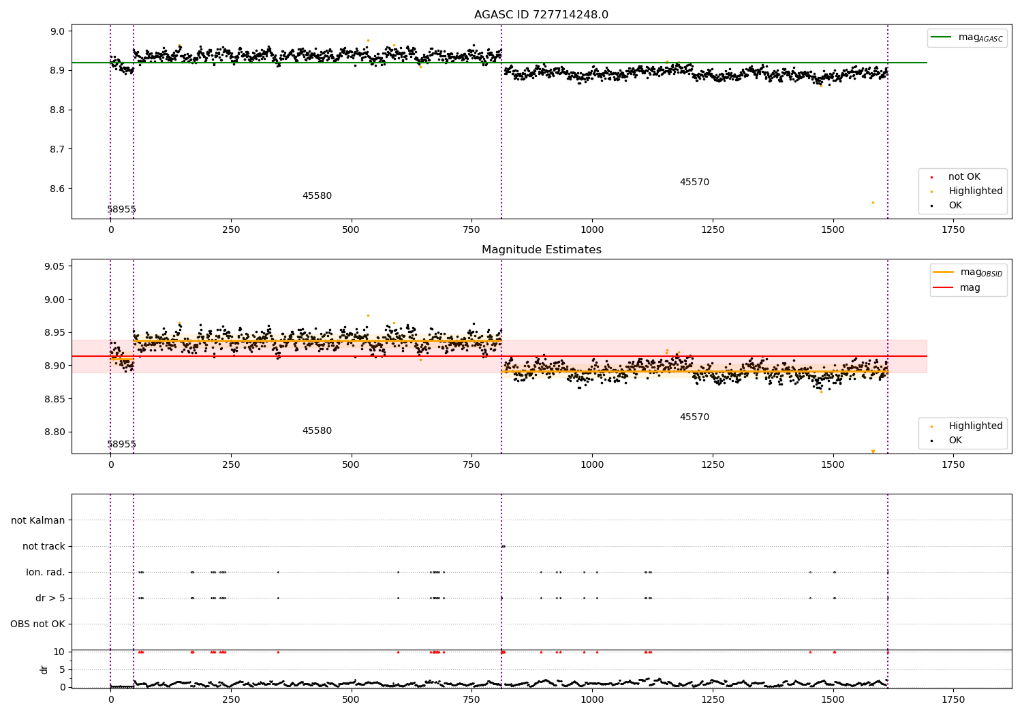
Task: Click the 'dr > 5' row label
Action: pos(50,598)
